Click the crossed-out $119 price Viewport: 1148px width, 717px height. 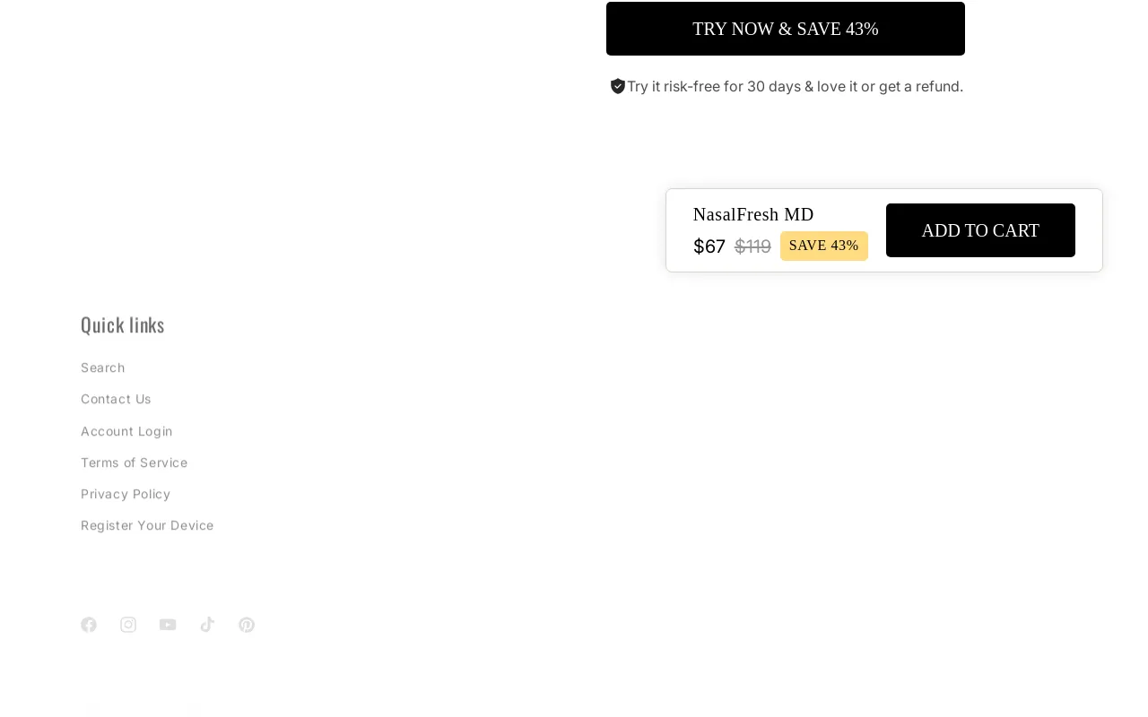pos(752,246)
